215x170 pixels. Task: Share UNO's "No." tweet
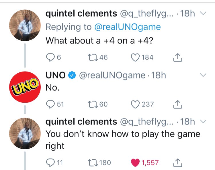point(178,104)
